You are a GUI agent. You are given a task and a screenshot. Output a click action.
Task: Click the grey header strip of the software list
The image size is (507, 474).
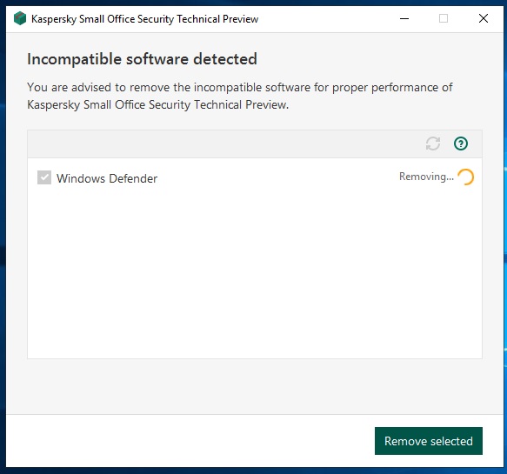[226, 144]
